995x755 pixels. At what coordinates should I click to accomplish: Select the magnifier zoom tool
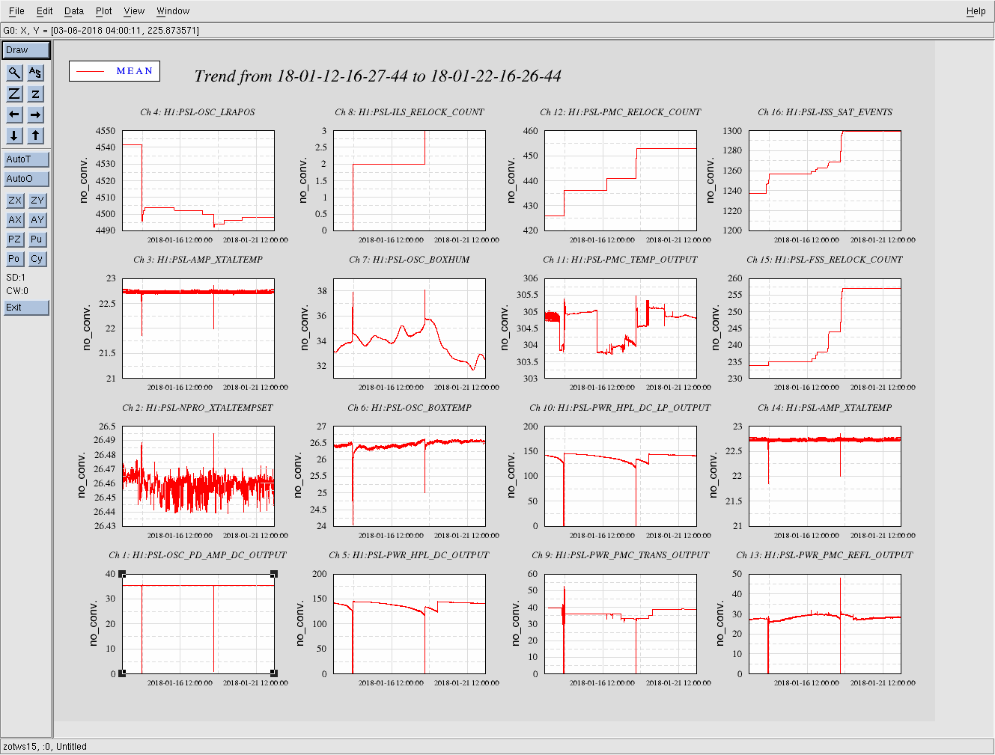pos(14,73)
